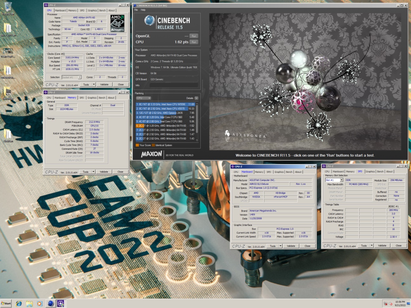Select the highlighted 3.20 GHz FX-60 ranking row

[x=165, y=126]
